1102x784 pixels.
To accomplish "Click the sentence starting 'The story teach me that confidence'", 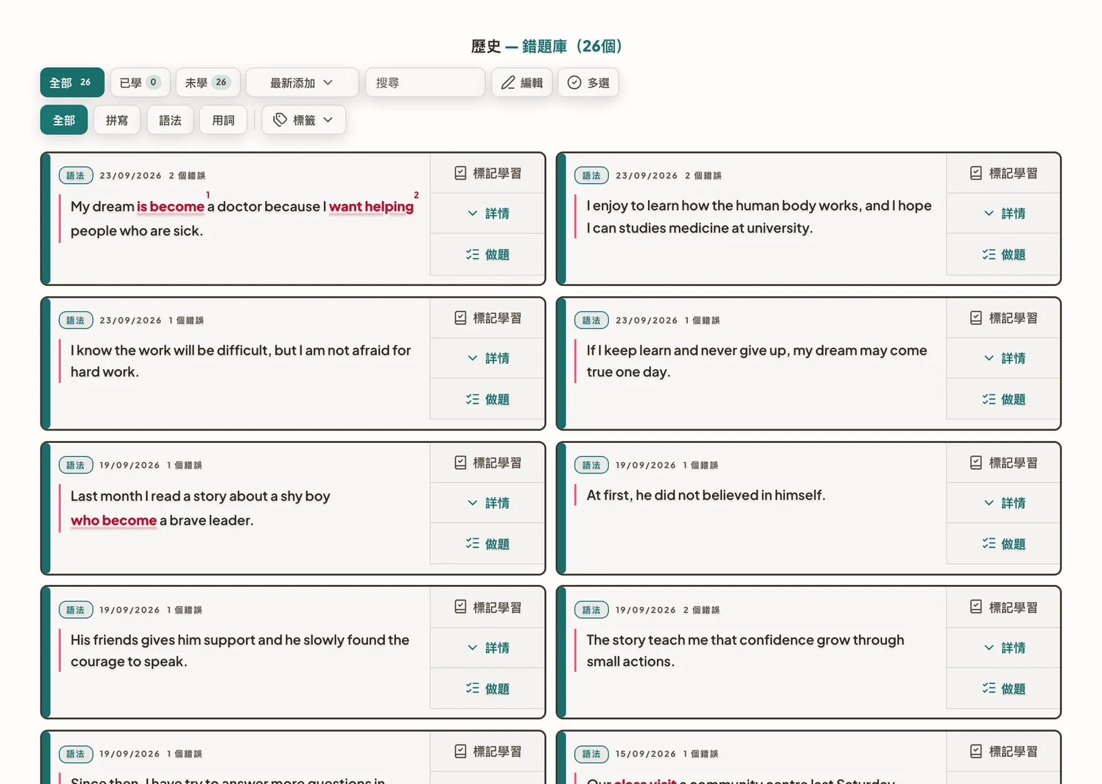I will click(745, 650).
